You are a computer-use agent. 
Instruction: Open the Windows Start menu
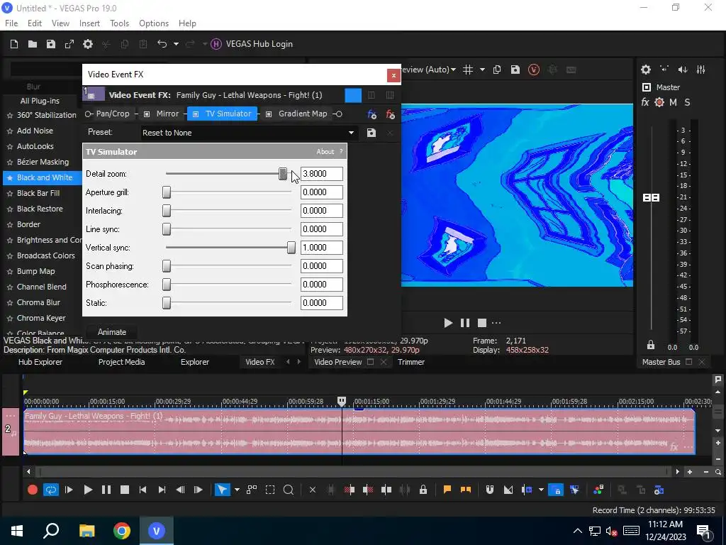[x=17, y=531]
